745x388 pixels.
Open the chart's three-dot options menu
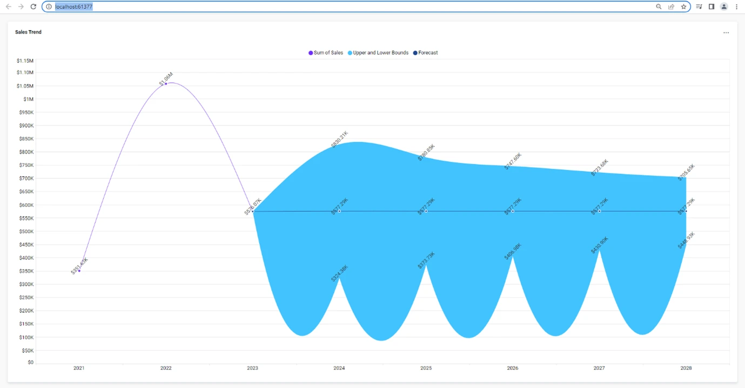(x=726, y=32)
